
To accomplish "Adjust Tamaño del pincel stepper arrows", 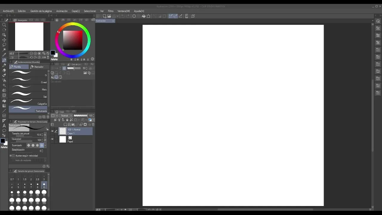I will [42, 135].
